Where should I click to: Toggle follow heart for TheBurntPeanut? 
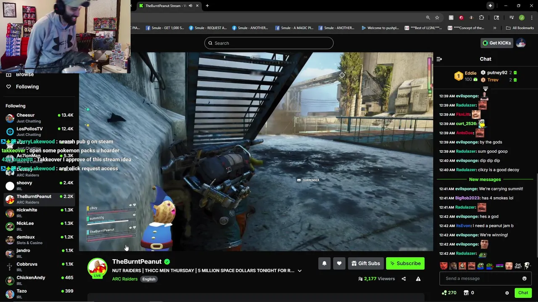[339, 263]
